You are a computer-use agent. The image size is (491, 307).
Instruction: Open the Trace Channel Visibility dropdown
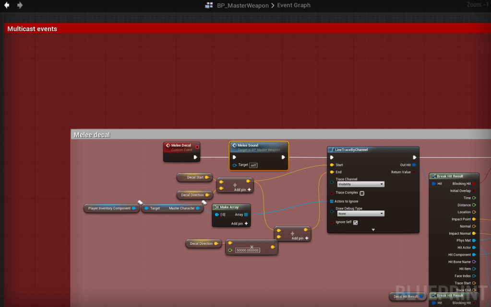click(x=360, y=184)
